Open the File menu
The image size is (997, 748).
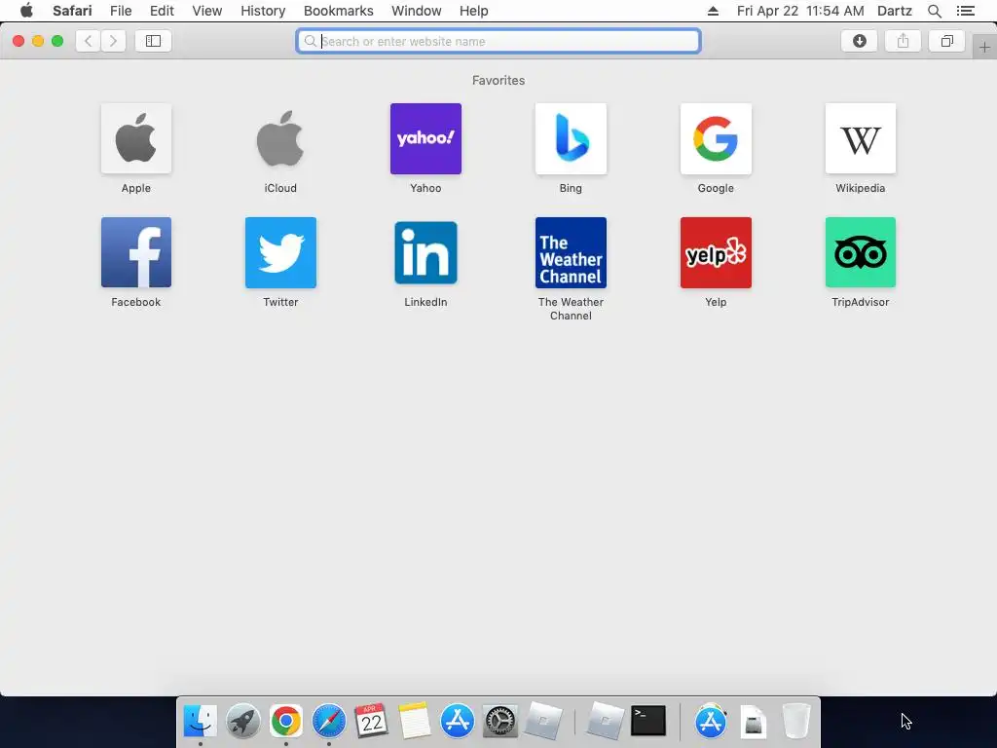click(121, 11)
